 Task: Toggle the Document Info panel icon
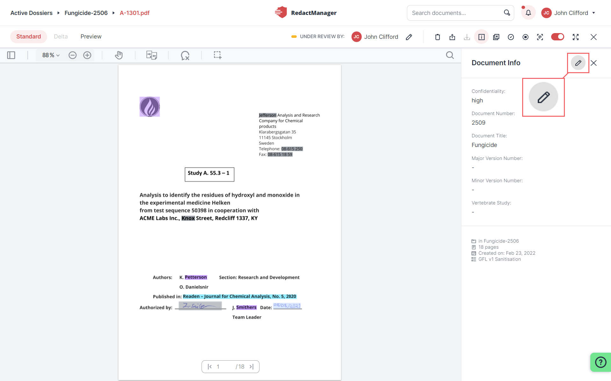(x=481, y=37)
